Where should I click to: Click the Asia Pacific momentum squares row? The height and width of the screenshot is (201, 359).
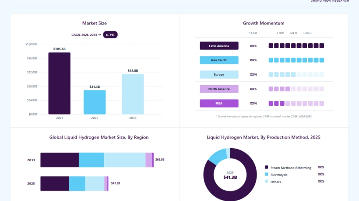pyautogui.click(x=296, y=60)
